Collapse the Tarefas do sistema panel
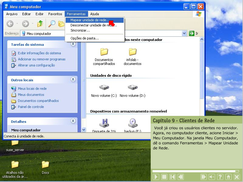The image size is (243, 182). pyautogui.click(x=73, y=44)
